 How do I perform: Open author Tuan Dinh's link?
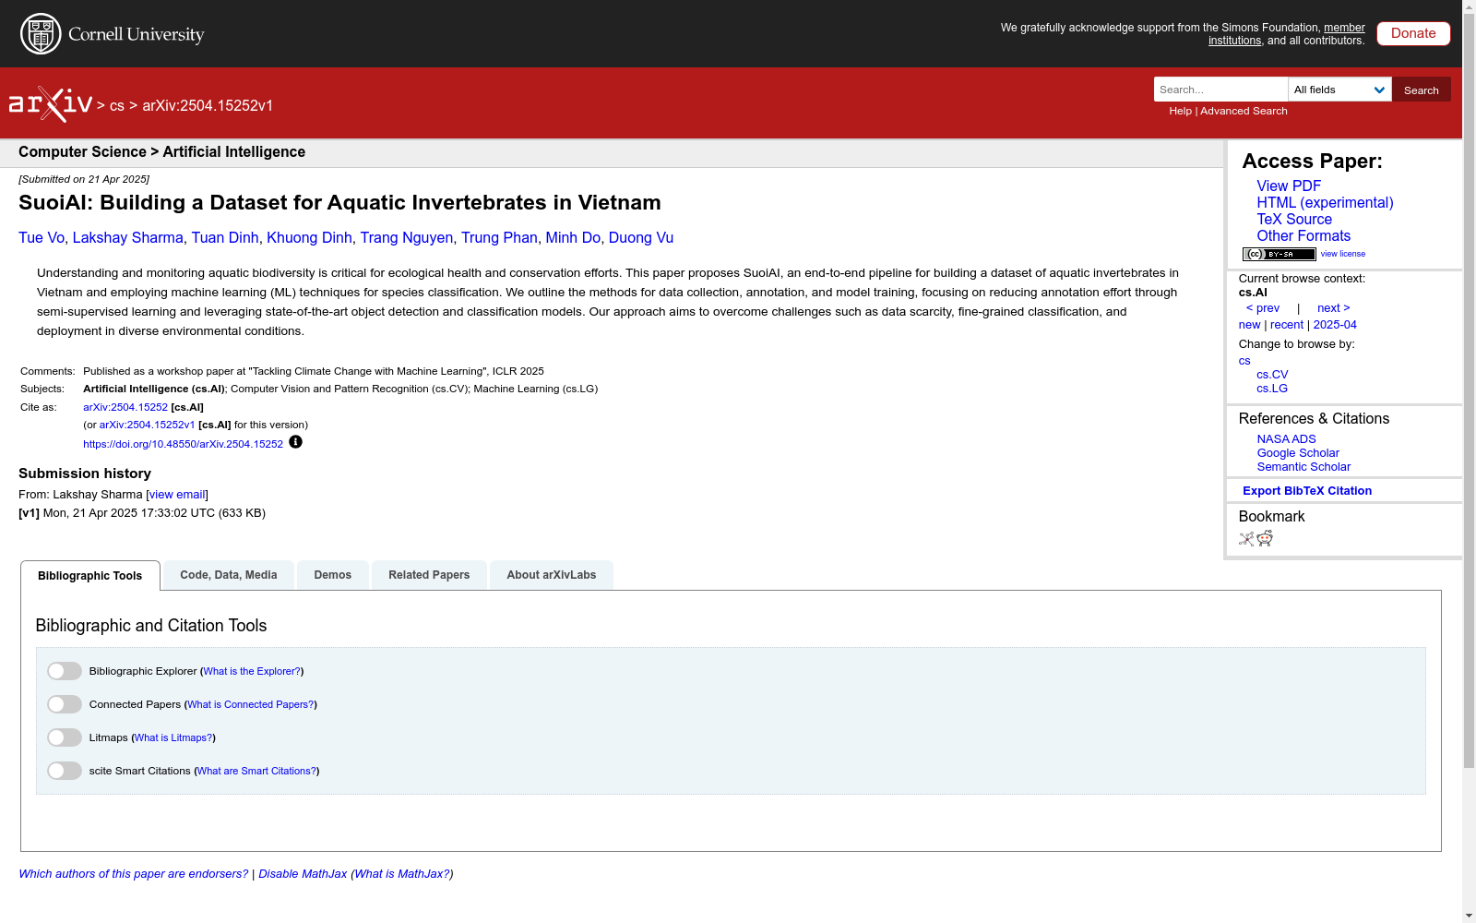tap(225, 238)
